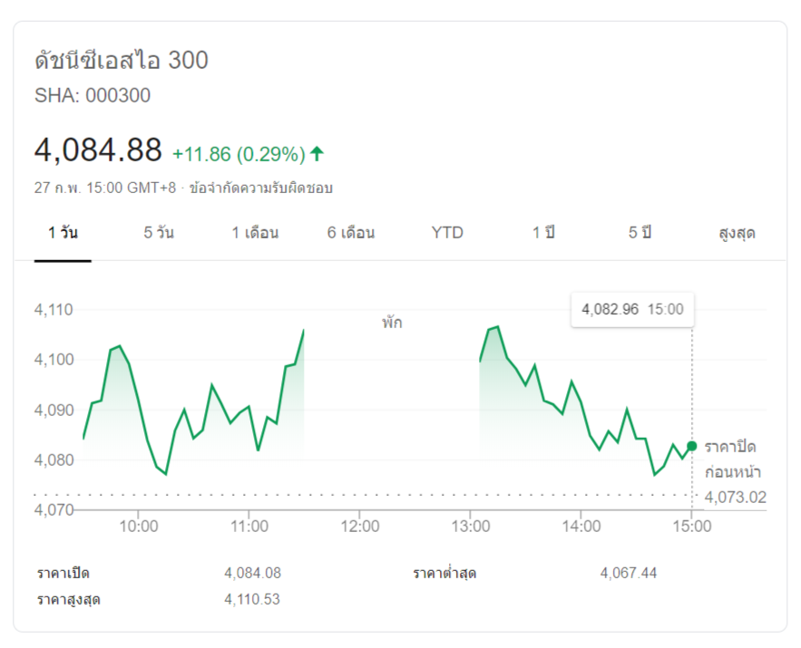This screenshot has width=801, height=648.
Task: Click the 12:00 label on time axis
Action: tap(359, 526)
